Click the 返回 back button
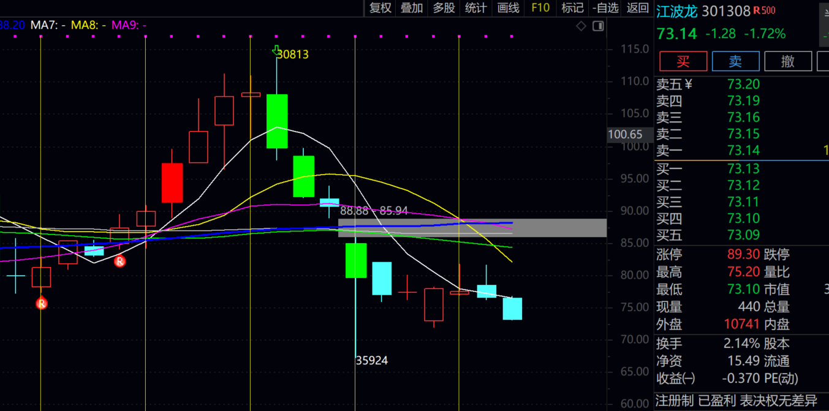The width and height of the screenshot is (829, 411). 638,8
